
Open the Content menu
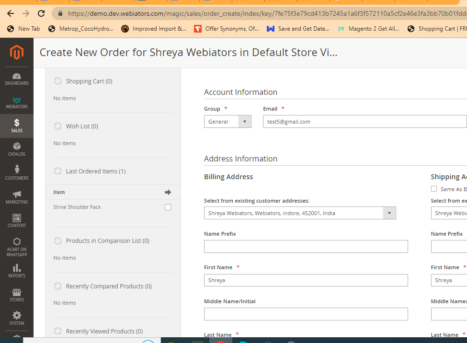coord(17,221)
